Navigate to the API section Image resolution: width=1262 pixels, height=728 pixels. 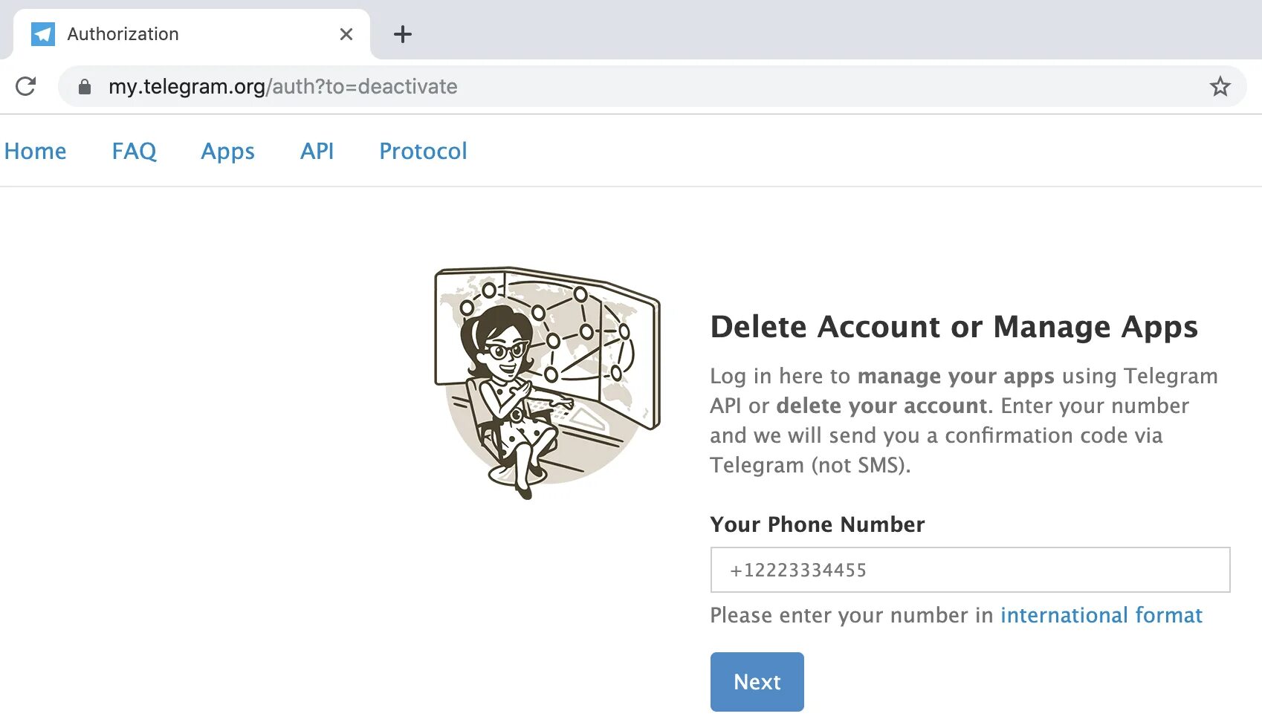[317, 152]
